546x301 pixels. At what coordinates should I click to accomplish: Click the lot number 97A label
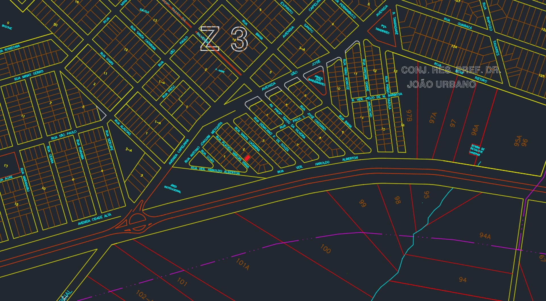coord(433,118)
